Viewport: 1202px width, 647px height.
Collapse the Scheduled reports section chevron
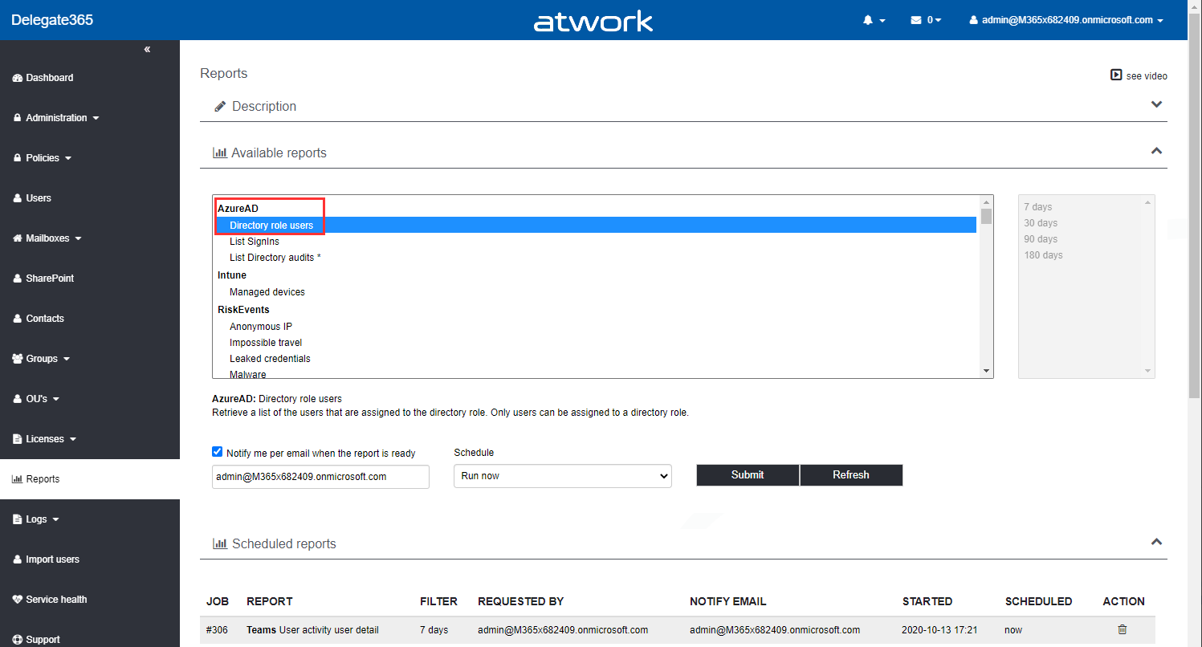[x=1157, y=542]
